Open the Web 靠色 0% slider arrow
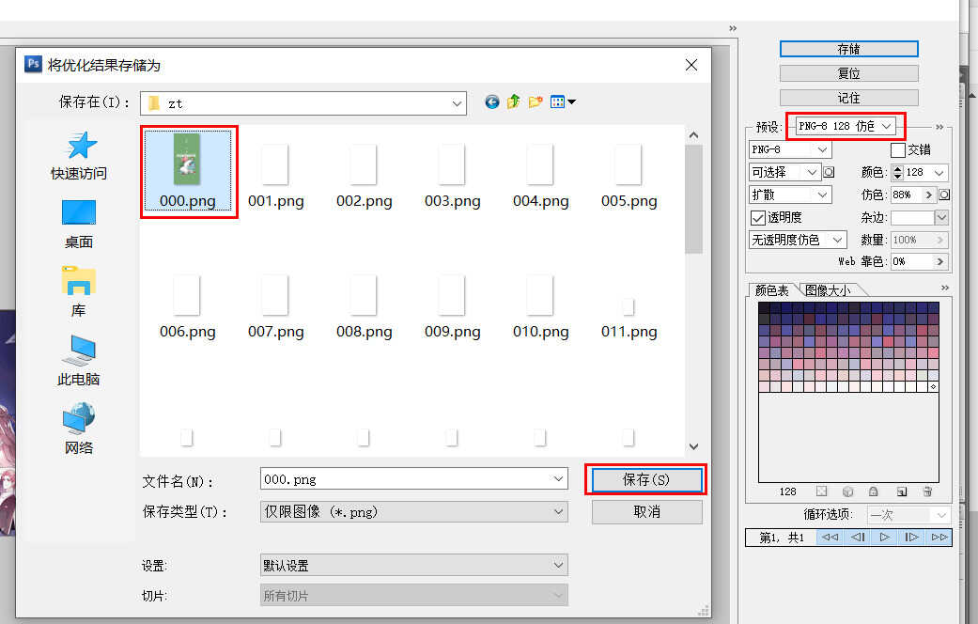This screenshot has height=624, width=978. pos(940,261)
